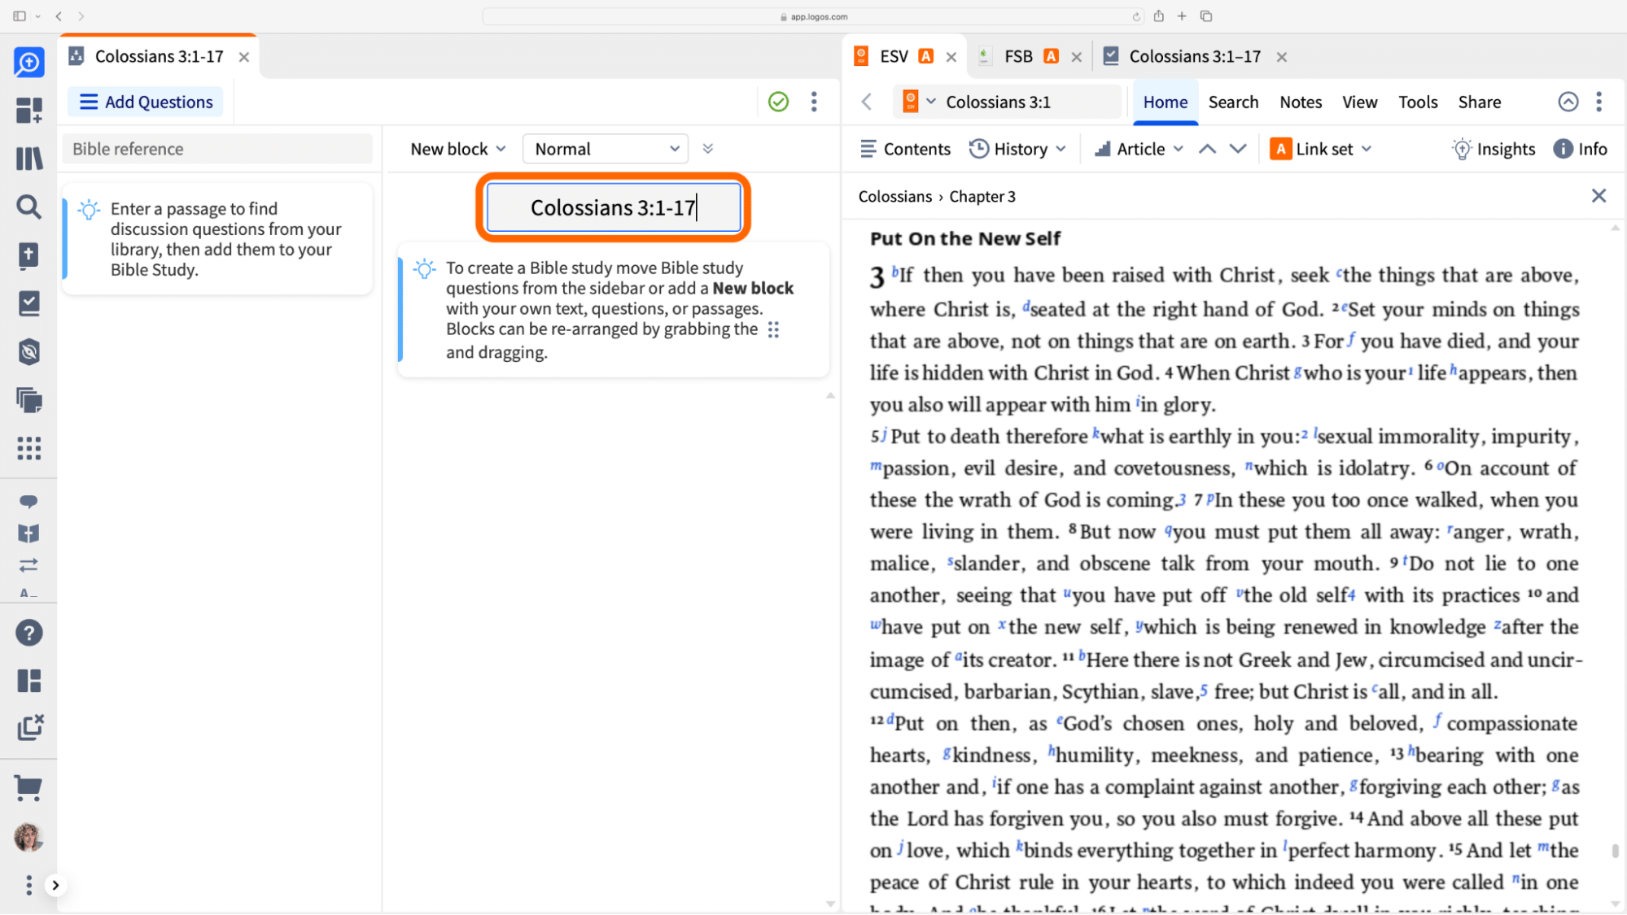
Task: Close the FSB tab
Action: [x=1077, y=57]
